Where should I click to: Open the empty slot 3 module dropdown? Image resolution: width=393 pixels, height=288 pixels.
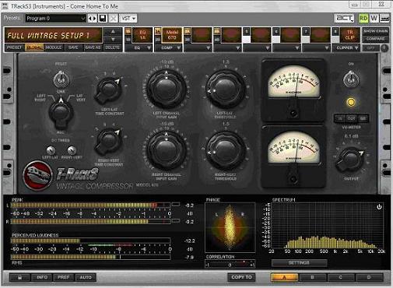198,47
